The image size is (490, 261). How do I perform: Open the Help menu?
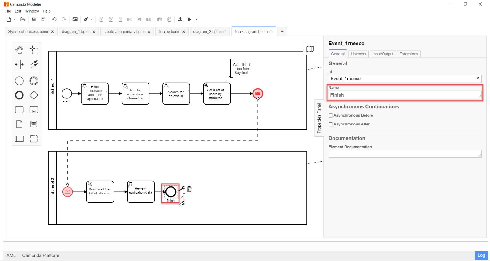click(47, 11)
